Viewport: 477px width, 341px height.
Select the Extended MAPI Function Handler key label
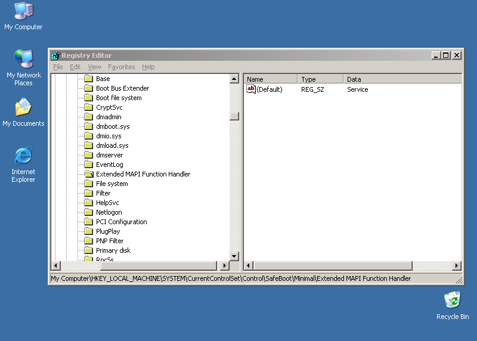(143, 174)
